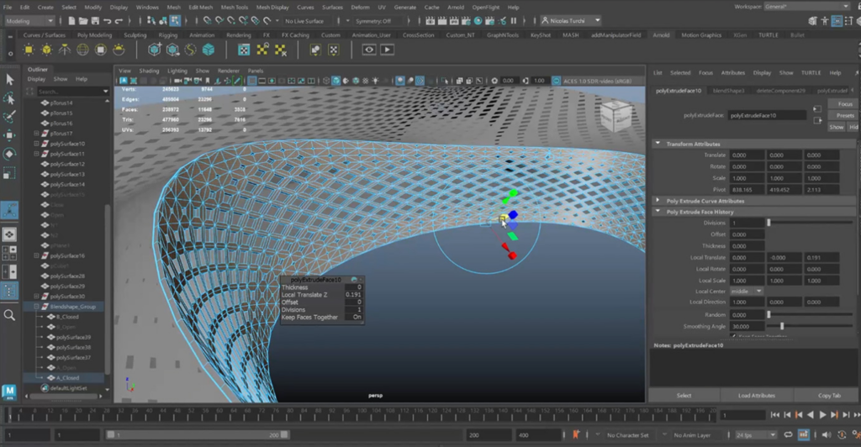Image resolution: width=861 pixels, height=447 pixels.
Task: Click the render view eye shelf icon
Action: point(369,50)
